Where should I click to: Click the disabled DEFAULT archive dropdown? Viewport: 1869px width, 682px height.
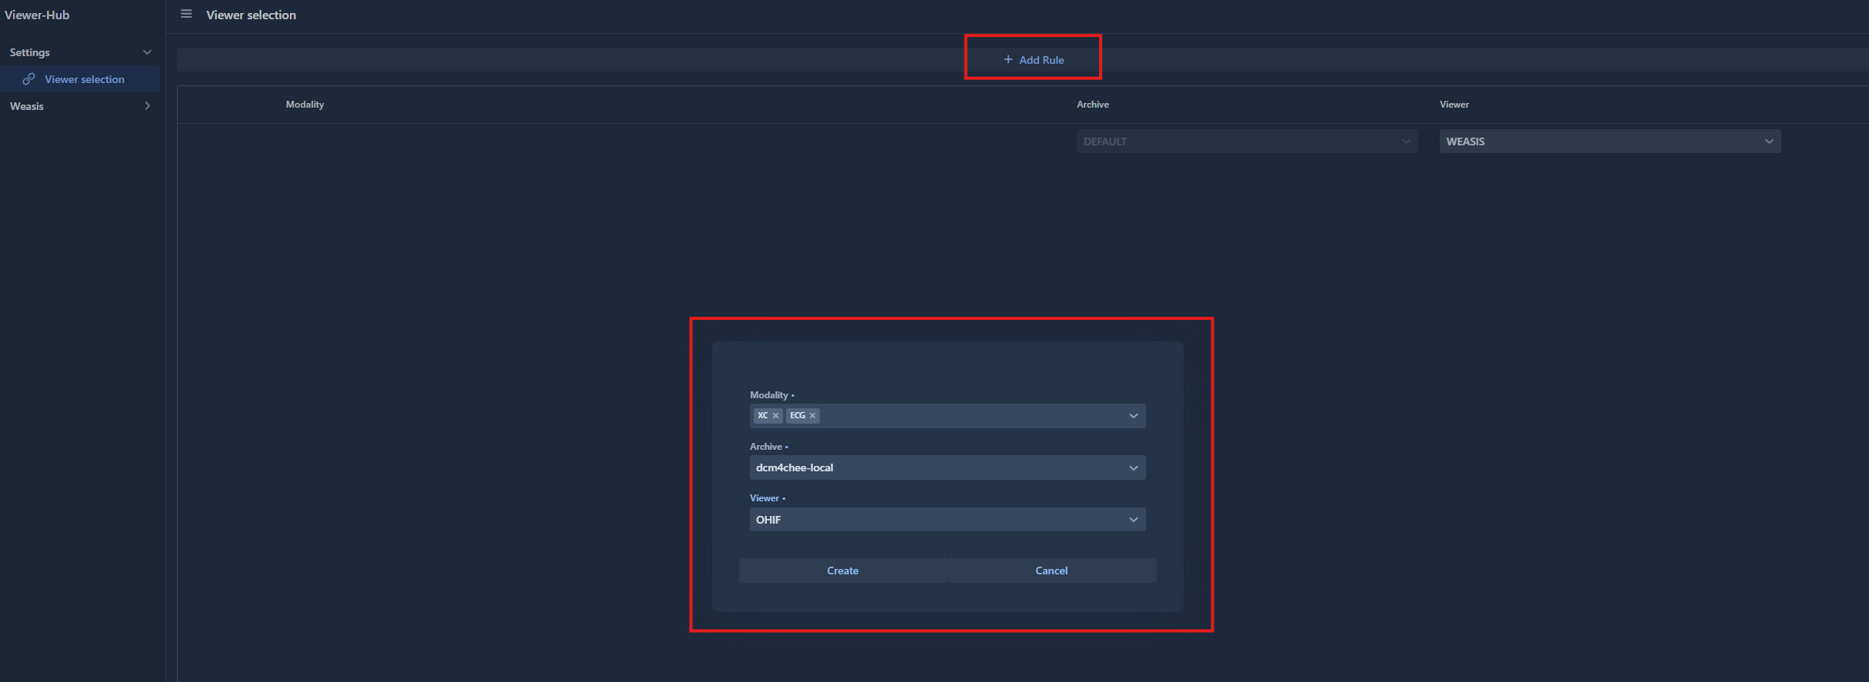pyautogui.click(x=1247, y=141)
